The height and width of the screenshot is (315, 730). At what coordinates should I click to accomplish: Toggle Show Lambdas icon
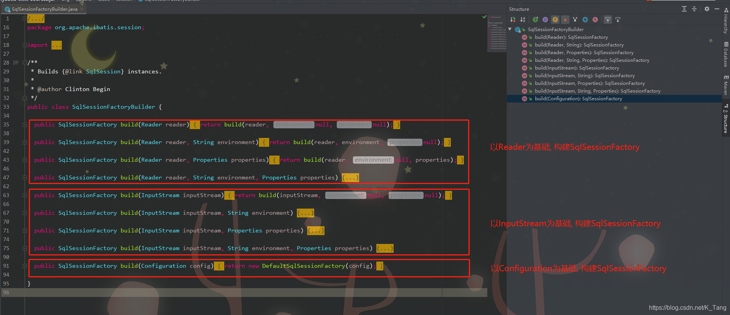(595, 20)
